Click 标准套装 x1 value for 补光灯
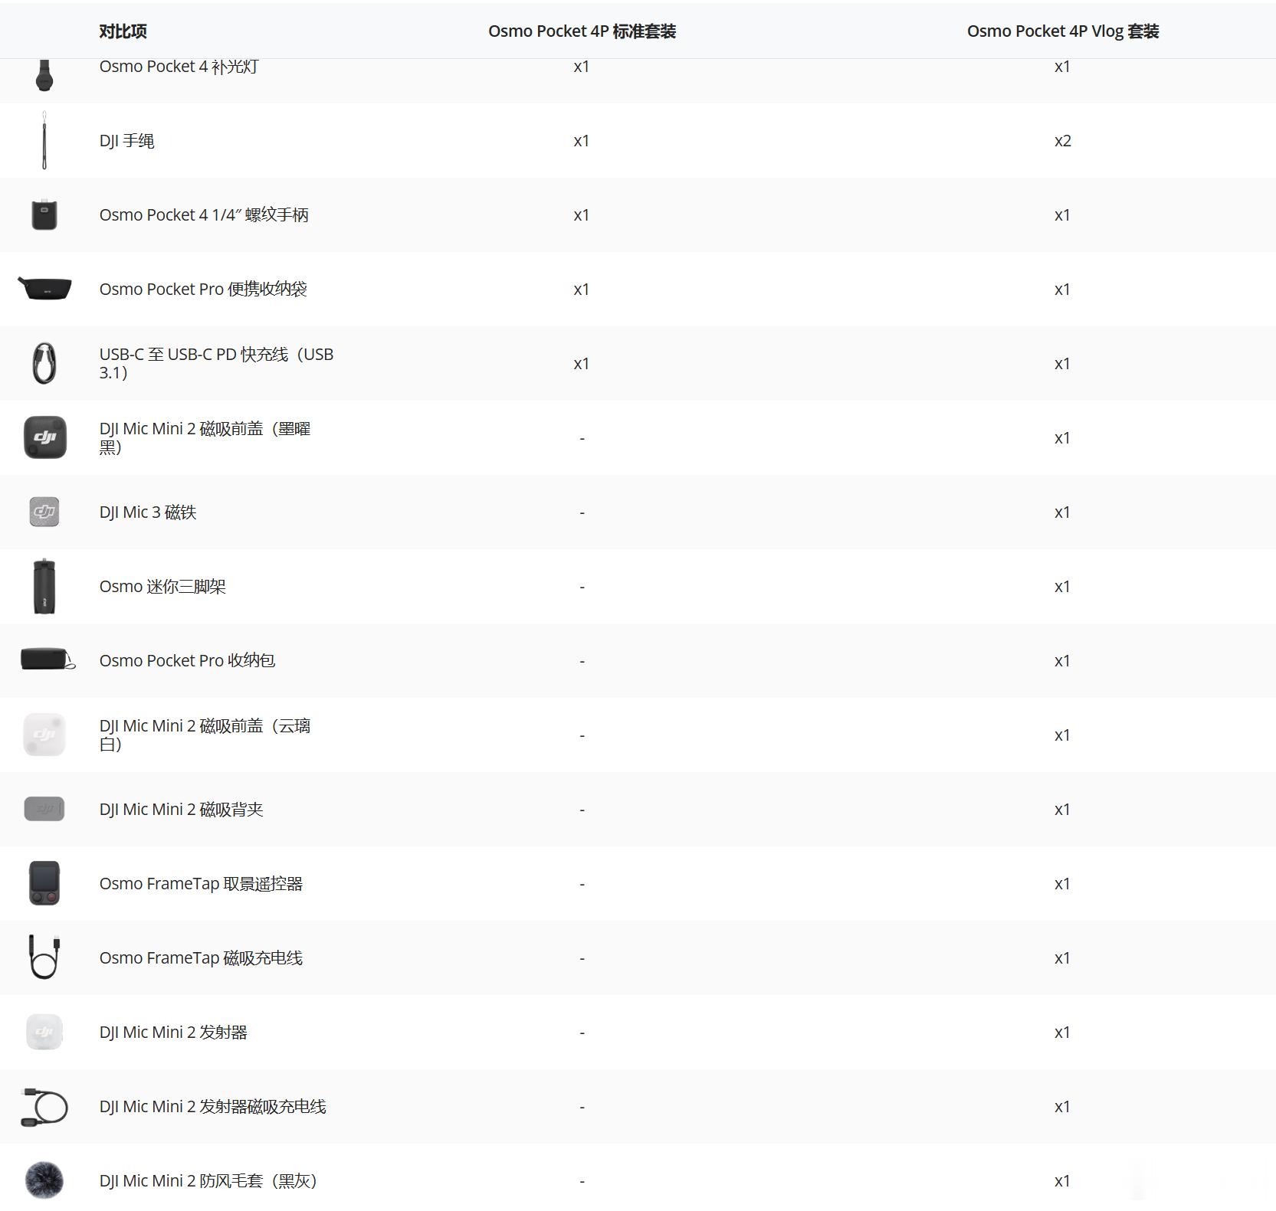 582,67
